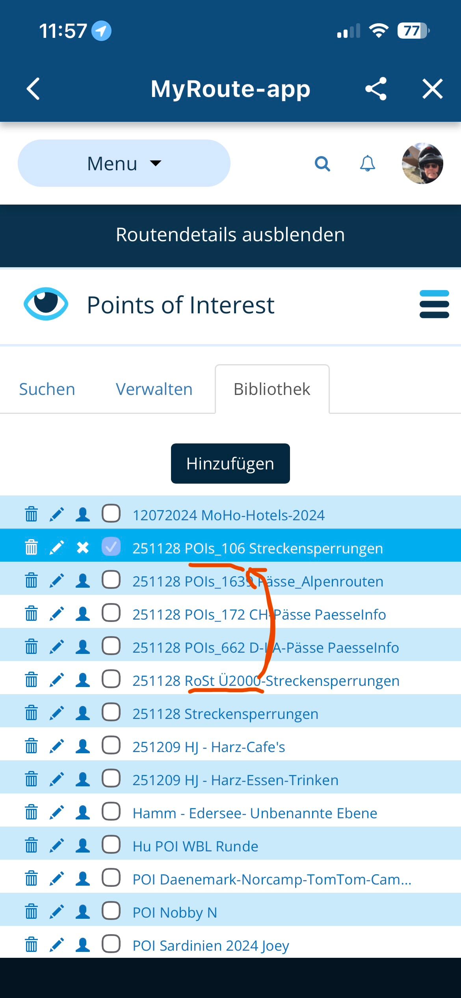The image size is (461, 998).
Task: Click person icon for Hu POI WBL Runde
Action: click(x=83, y=845)
